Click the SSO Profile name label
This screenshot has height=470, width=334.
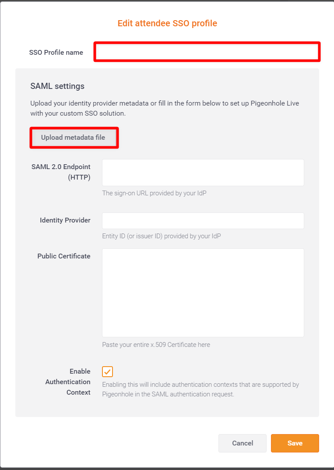tap(56, 53)
